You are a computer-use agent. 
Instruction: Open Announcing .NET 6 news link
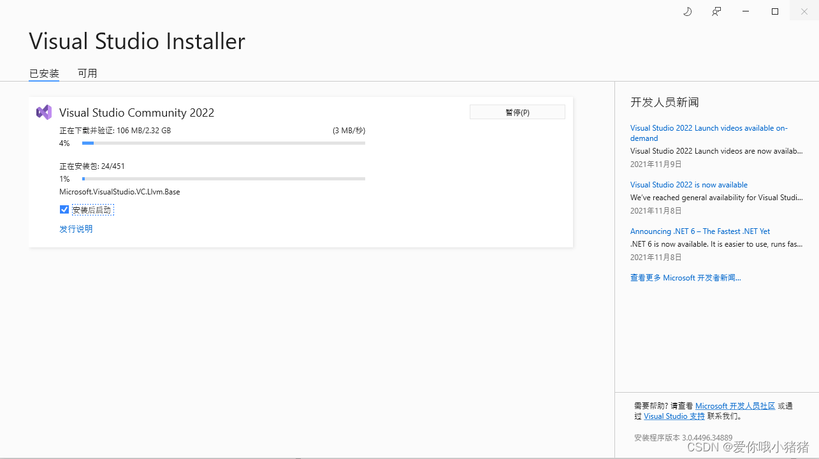[700, 231]
